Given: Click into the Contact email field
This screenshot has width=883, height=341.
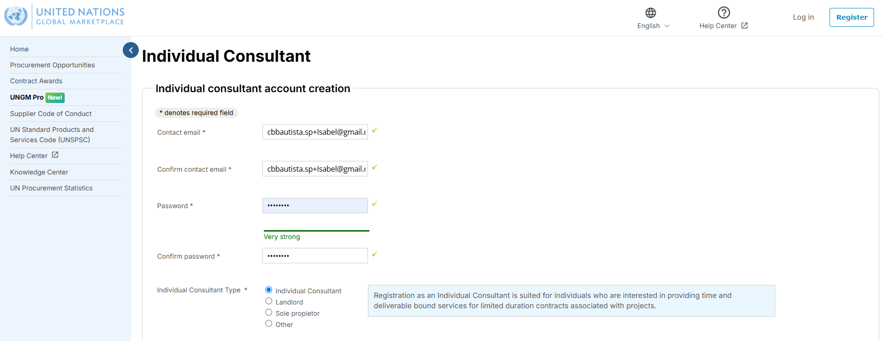Looking at the screenshot, I should [315, 132].
